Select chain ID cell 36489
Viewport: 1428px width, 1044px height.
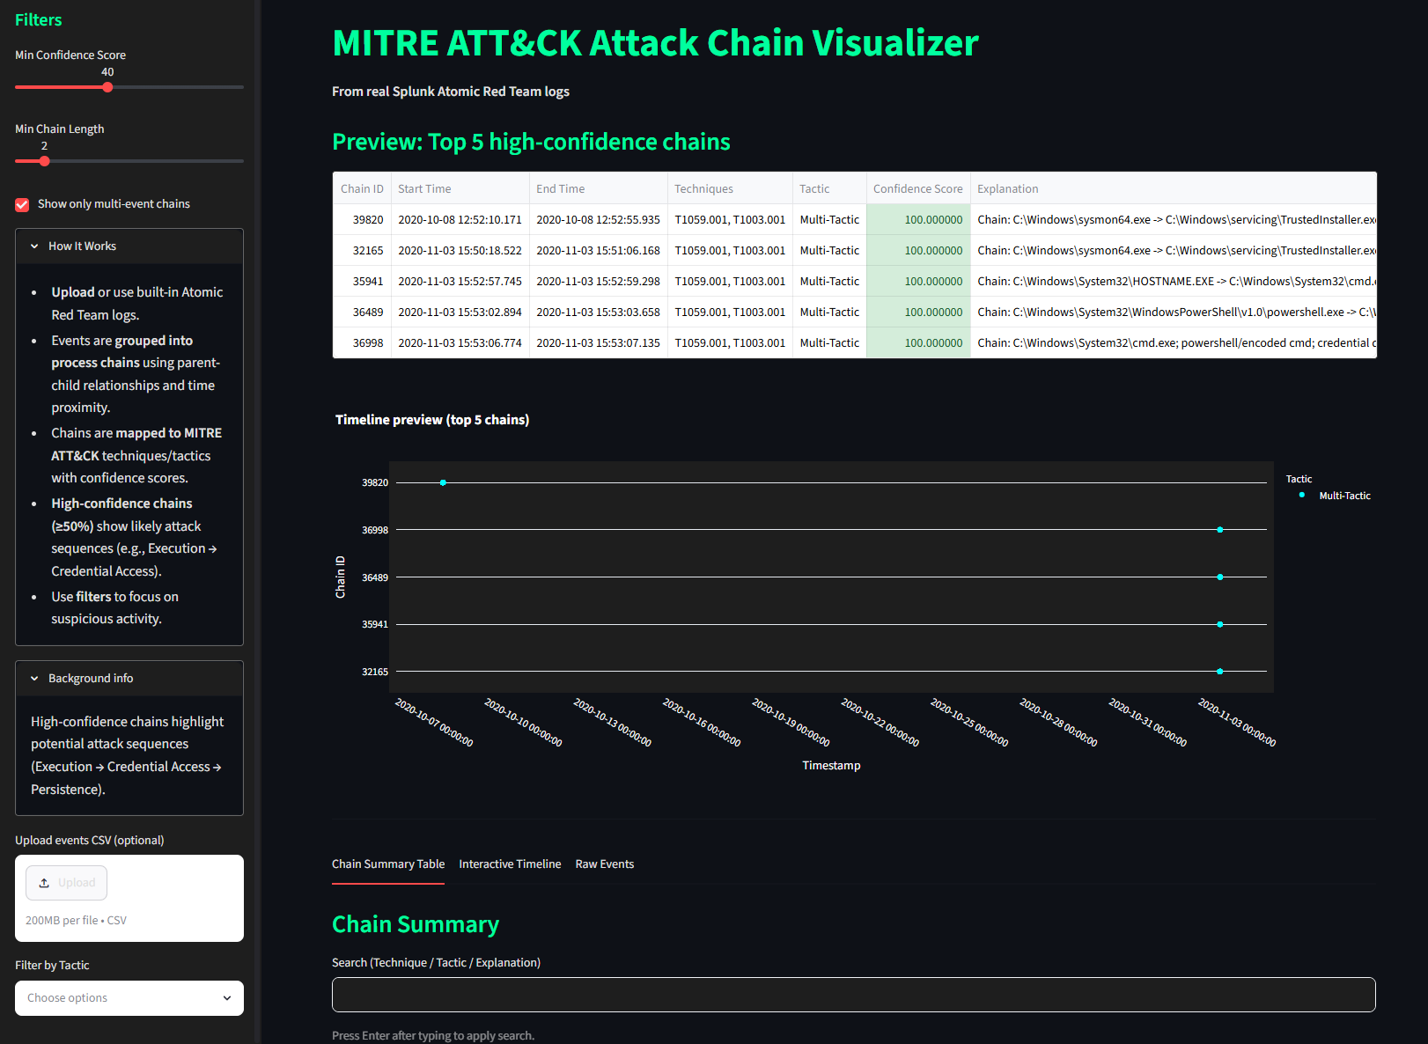pos(362,312)
